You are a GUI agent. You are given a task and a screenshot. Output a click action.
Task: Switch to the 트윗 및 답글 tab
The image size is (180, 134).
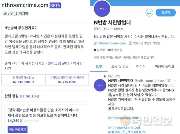tap(120, 66)
